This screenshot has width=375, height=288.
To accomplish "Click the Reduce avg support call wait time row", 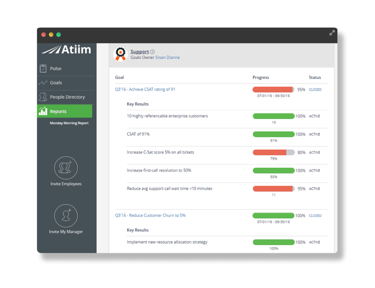I will tap(170, 188).
